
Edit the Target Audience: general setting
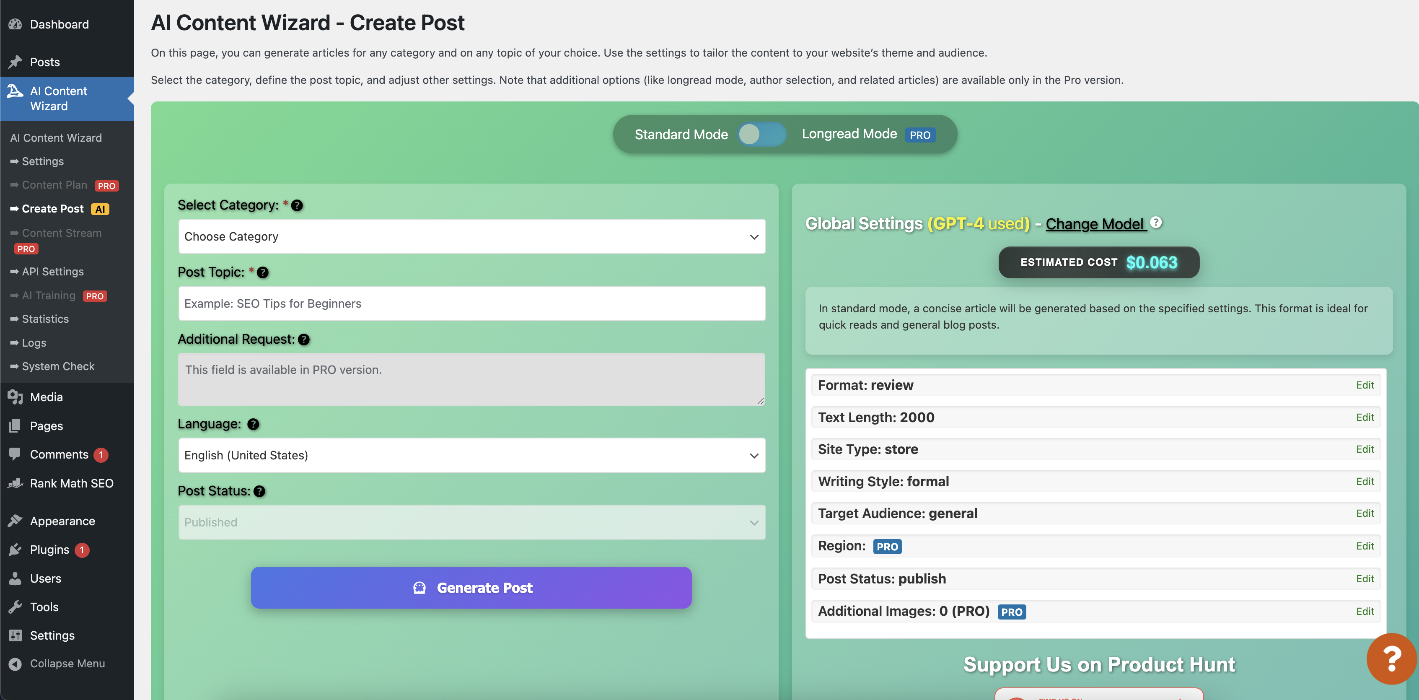coord(1365,513)
